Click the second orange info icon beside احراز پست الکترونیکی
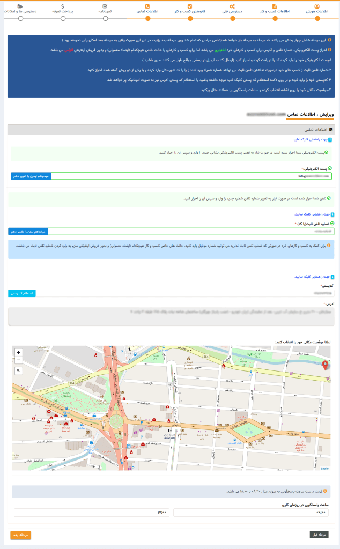This screenshot has height=549, width=340. (329, 50)
